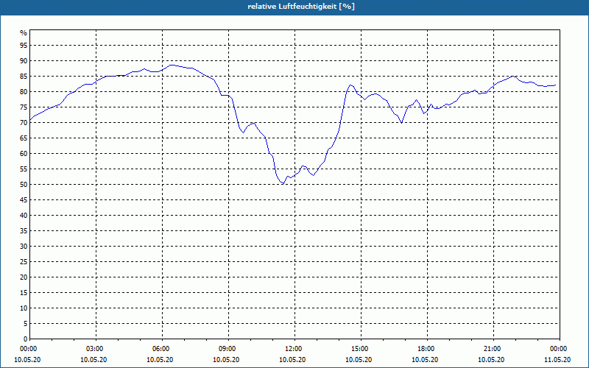Click the '21:00' time axis label
The image size is (589, 368).
pyautogui.click(x=493, y=349)
